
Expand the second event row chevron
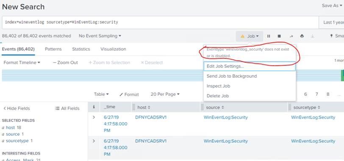pos(94,141)
